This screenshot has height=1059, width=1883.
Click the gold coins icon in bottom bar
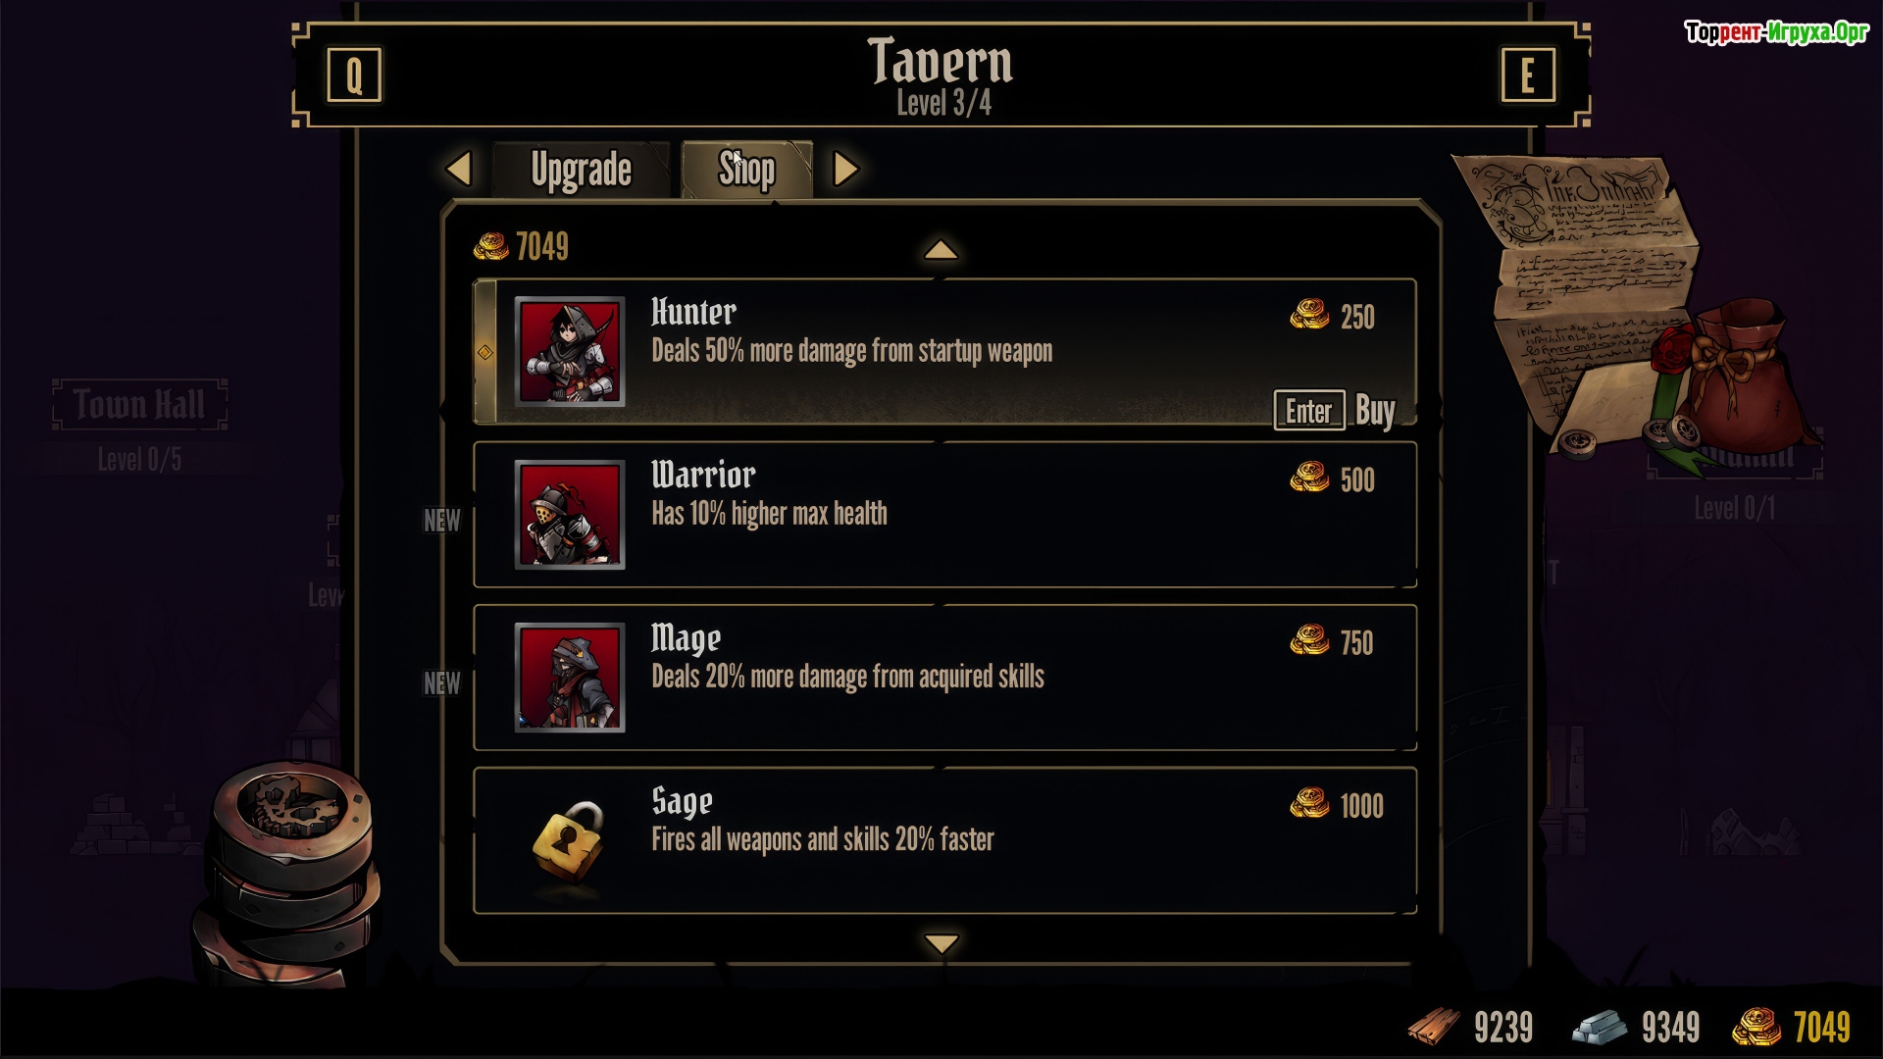coord(1756,1027)
